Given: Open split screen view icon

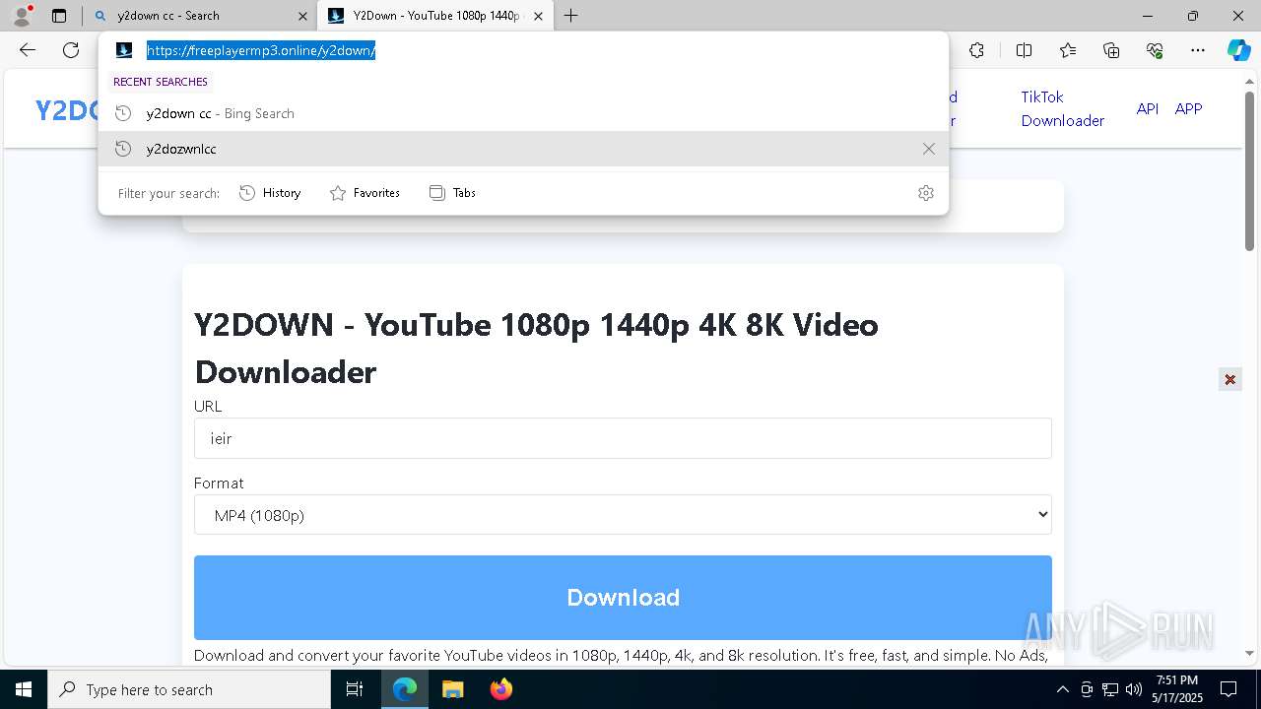Looking at the screenshot, I should coord(1024,50).
